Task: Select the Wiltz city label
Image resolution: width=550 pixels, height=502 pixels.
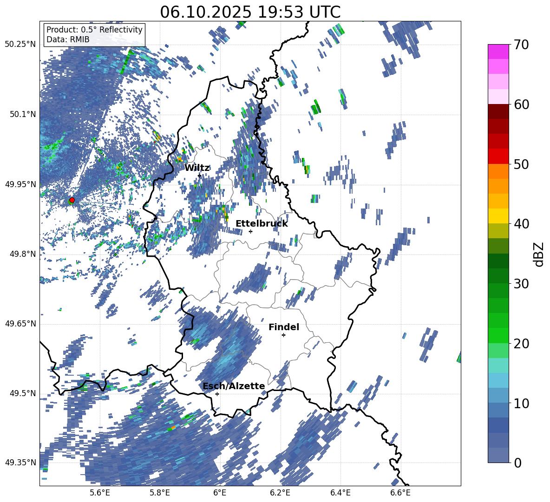Action: pyautogui.click(x=197, y=168)
